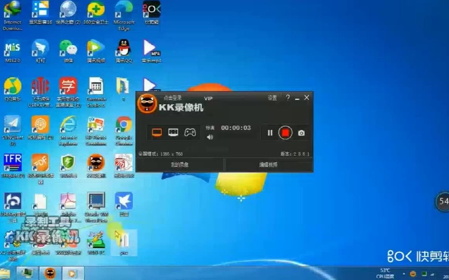449x280 pixels.
Task: Select the 飞天诚信 USBKEY shortcut
Action: (x=40, y=93)
